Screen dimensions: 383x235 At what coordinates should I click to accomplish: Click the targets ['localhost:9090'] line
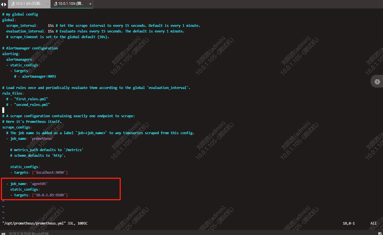[39, 172]
